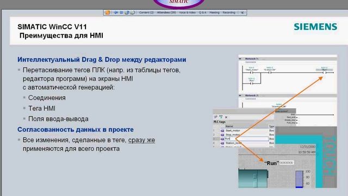Click the bullet text "Тега HMI"
The image size is (348, 196).
42,108
